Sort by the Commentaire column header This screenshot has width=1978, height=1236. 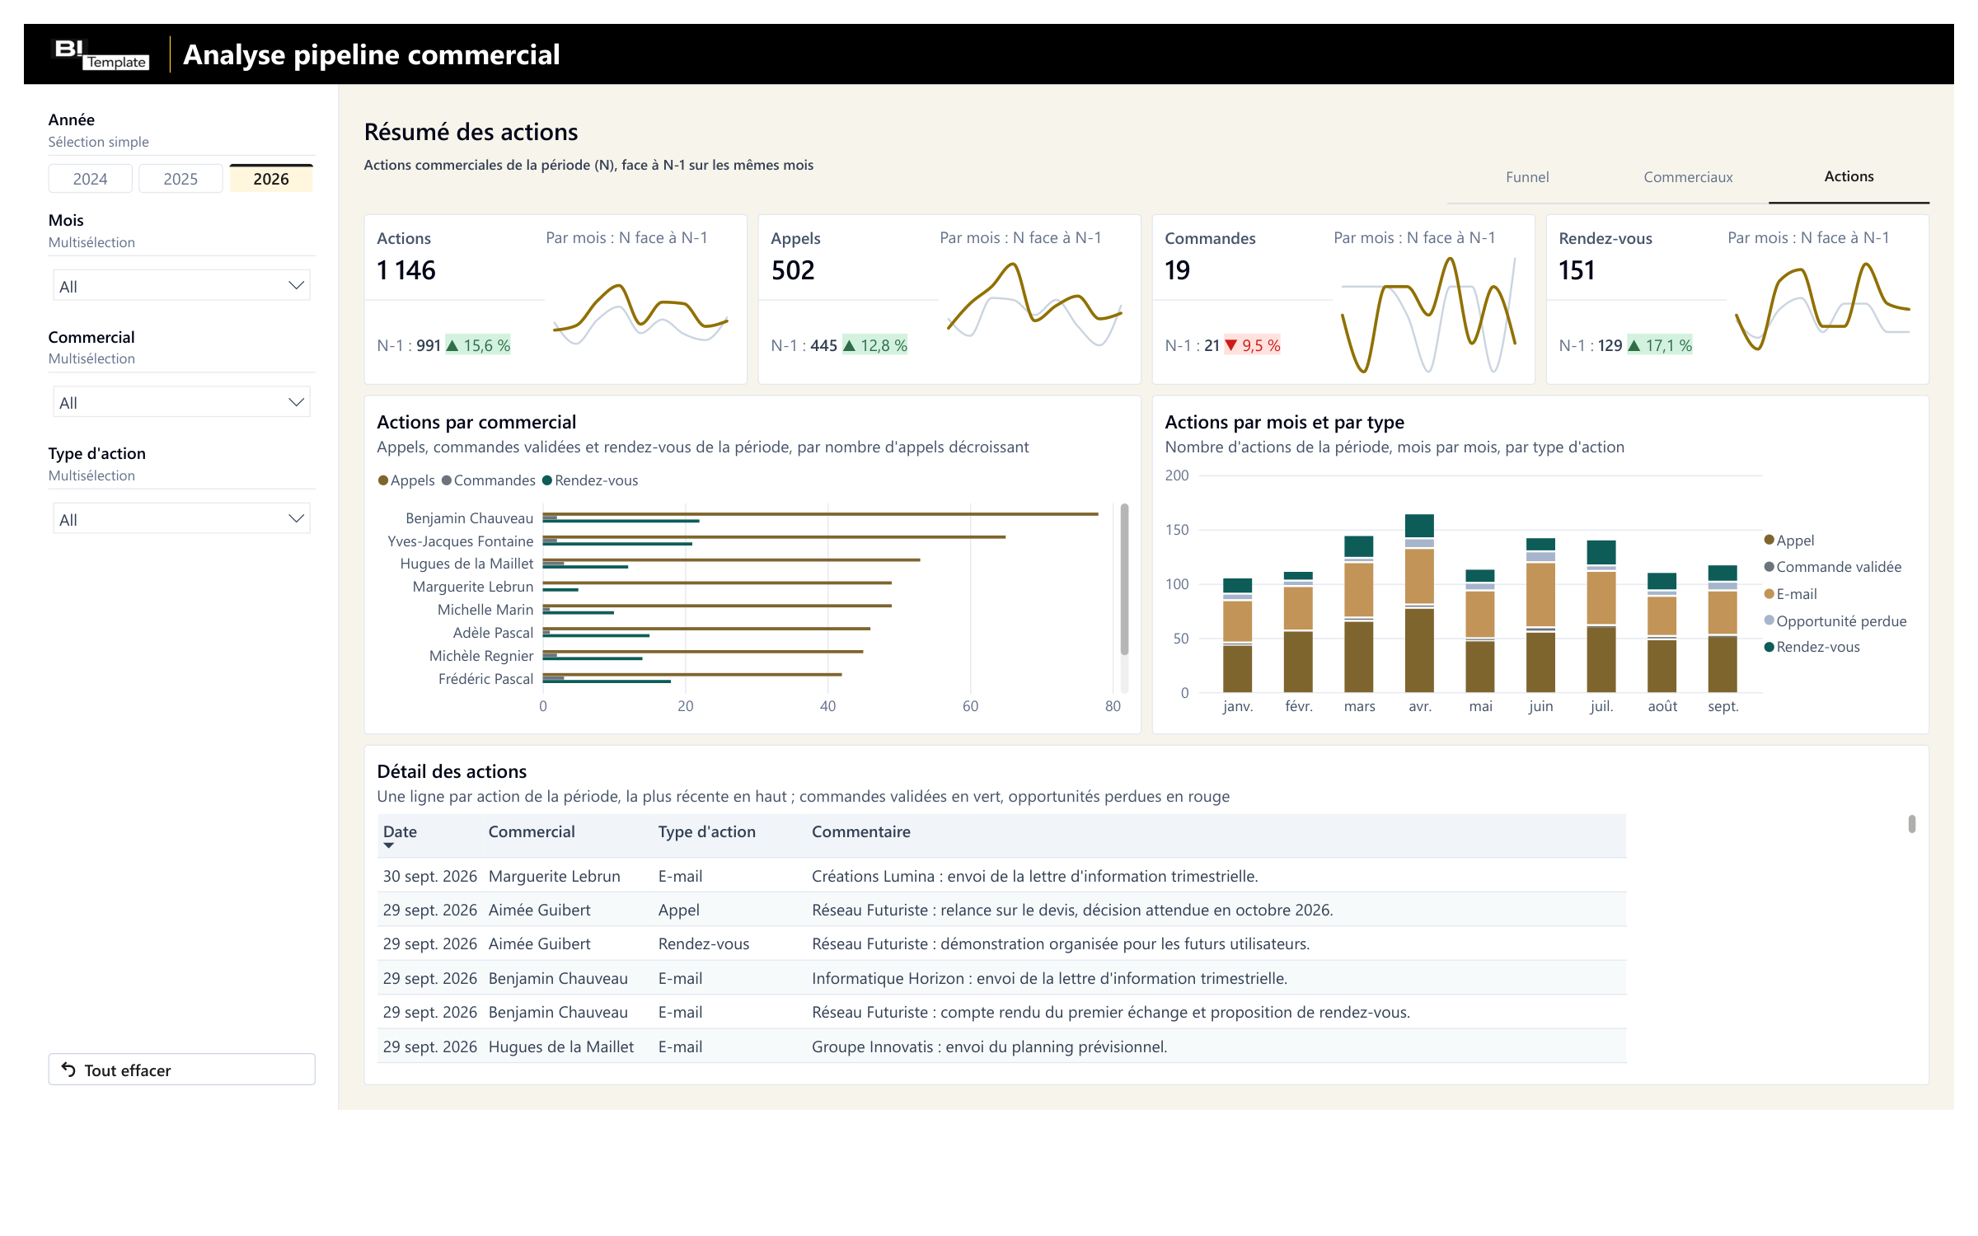tap(861, 831)
